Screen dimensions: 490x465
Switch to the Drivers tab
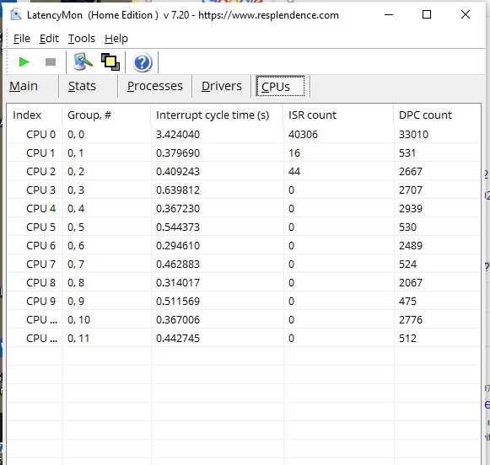click(x=222, y=86)
